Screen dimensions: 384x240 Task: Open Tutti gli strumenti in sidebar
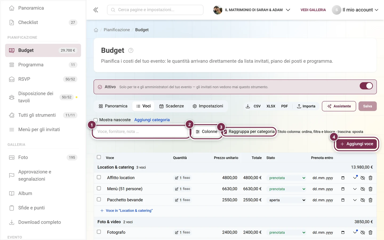point(43,115)
